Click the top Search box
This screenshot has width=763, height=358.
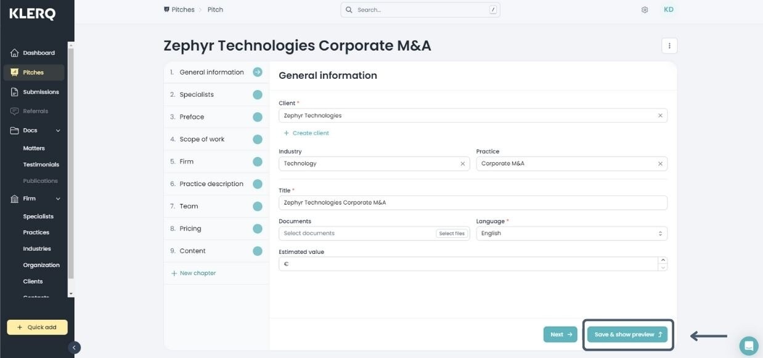(420, 10)
